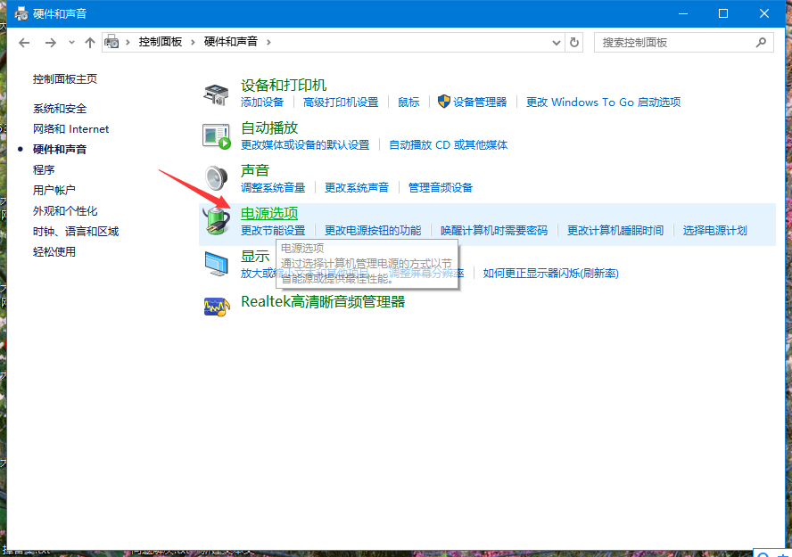Open the 鼠标 link
The image size is (792, 557).
[408, 102]
